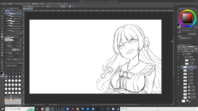Click the Open file folder icon
Image resolution: width=198 pixels, height=111 pixels.
30,6
